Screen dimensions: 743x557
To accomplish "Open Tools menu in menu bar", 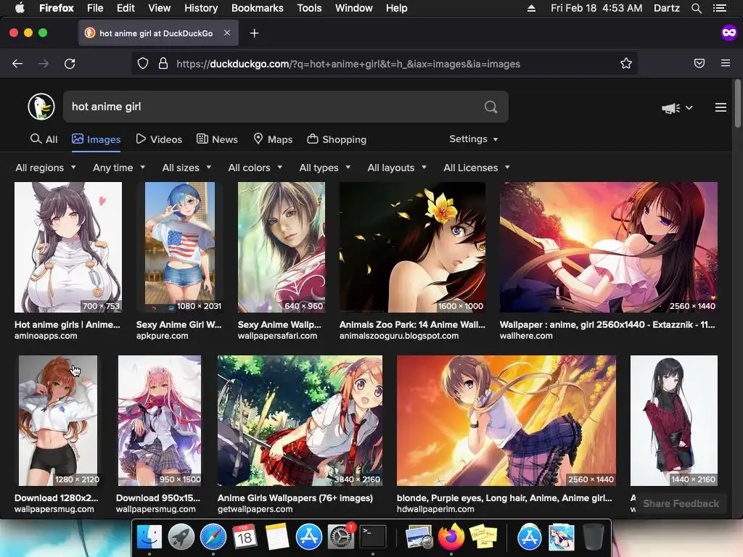I will point(309,8).
